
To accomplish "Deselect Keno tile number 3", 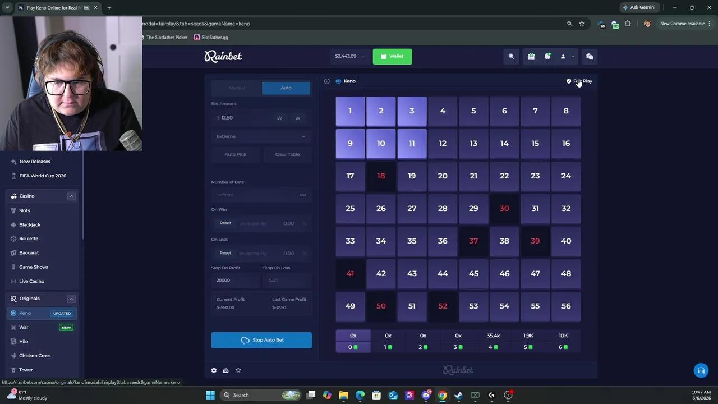I will 412,111.
